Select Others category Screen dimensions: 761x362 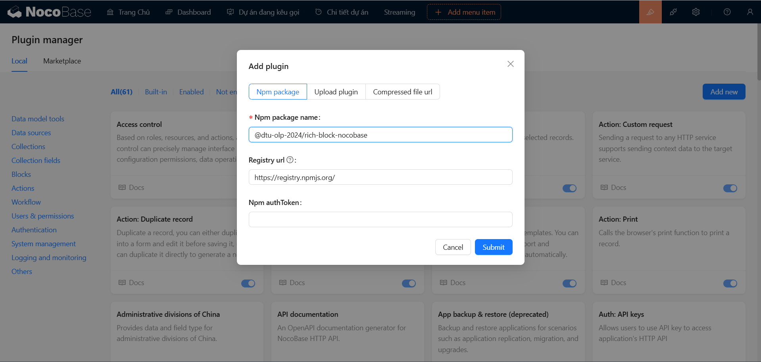pyautogui.click(x=21, y=271)
